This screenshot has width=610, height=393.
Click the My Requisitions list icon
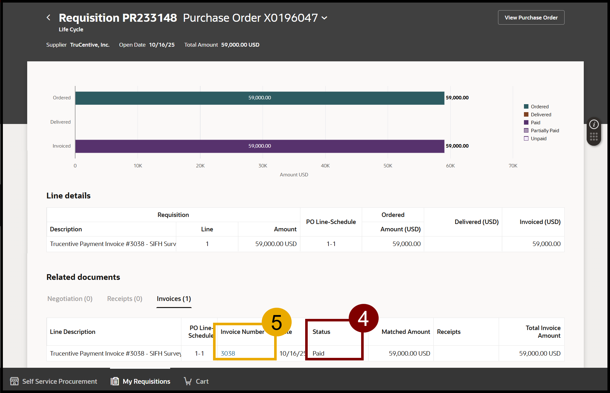tap(115, 381)
